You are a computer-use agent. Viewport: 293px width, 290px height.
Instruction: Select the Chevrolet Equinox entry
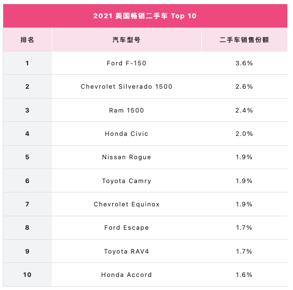[x=127, y=204]
